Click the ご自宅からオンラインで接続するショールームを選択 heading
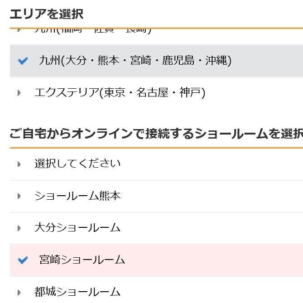The image size is (303, 303). [154, 134]
